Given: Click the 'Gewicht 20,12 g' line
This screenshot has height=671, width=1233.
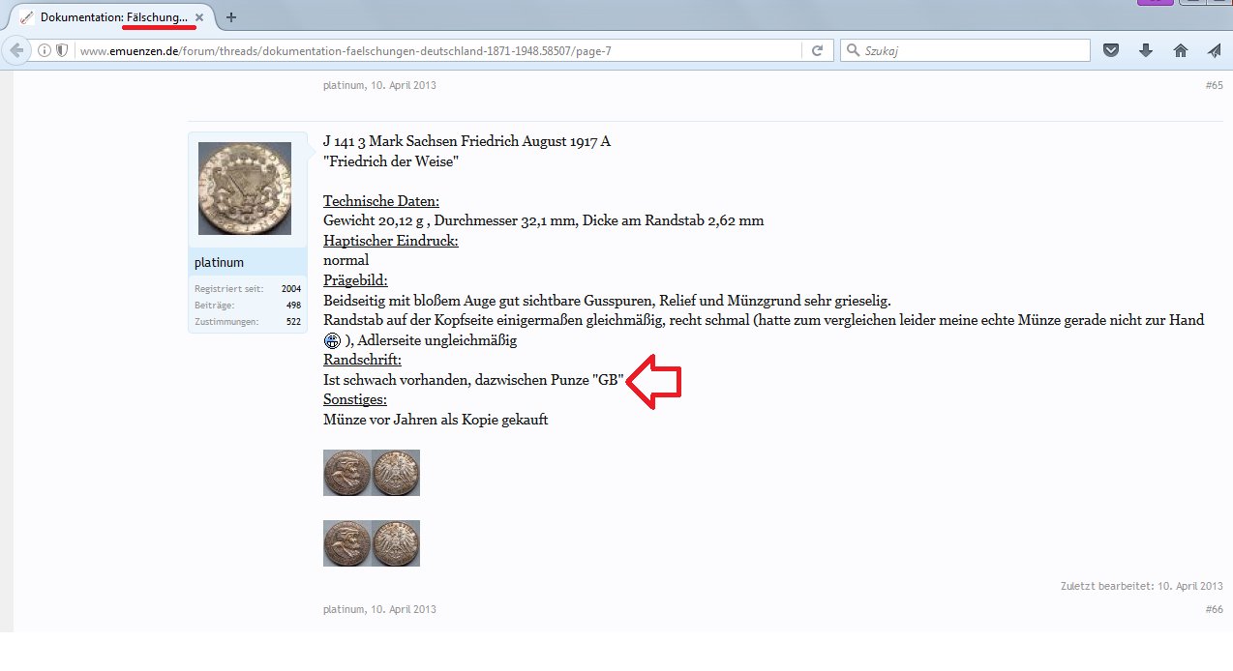Looking at the screenshot, I should [544, 220].
